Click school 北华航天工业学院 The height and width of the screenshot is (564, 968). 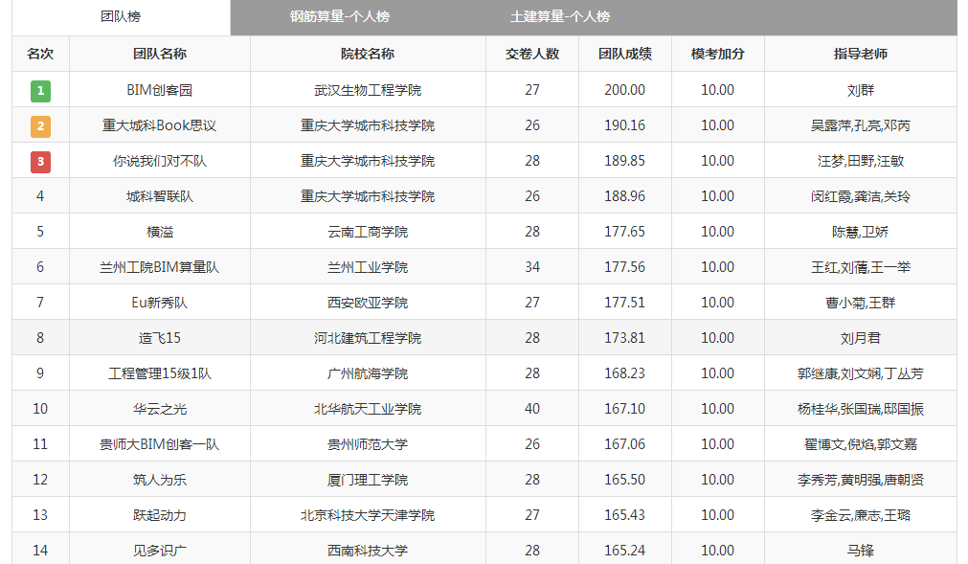(x=368, y=409)
